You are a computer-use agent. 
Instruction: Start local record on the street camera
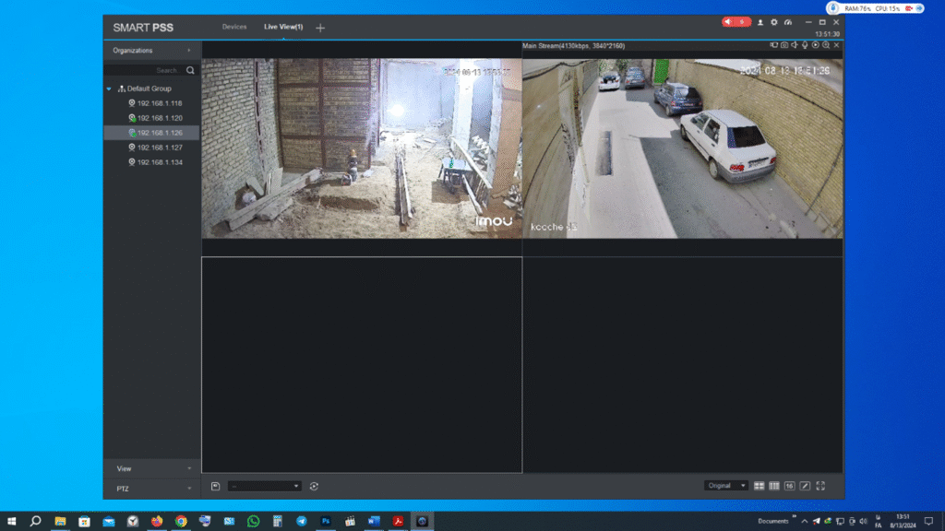773,45
